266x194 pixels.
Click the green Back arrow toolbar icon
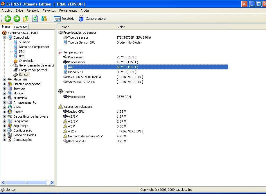[x=8, y=19]
